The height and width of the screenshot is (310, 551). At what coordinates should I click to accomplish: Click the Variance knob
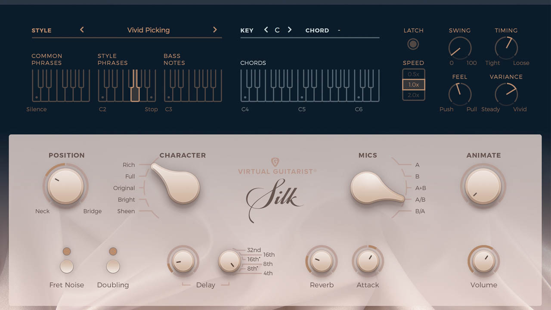tap(506, 94)
